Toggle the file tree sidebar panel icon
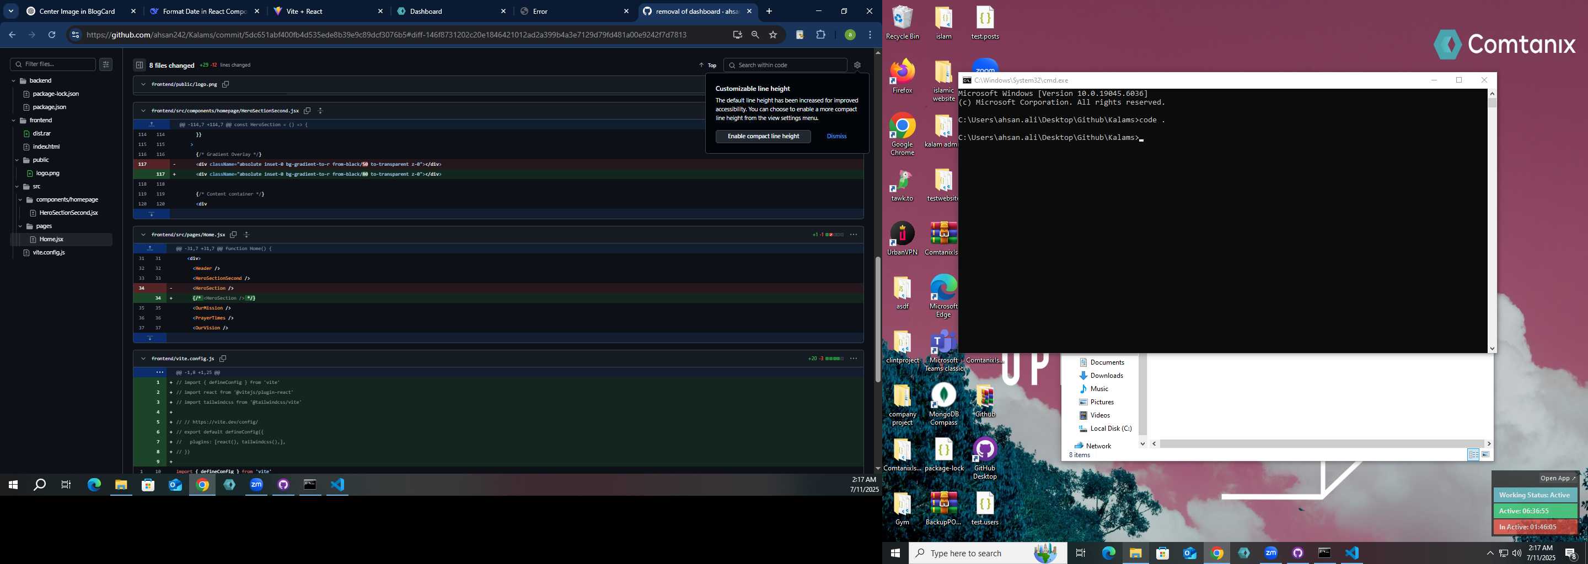This screenshot has height=564, width=1588. pos(140,65)
